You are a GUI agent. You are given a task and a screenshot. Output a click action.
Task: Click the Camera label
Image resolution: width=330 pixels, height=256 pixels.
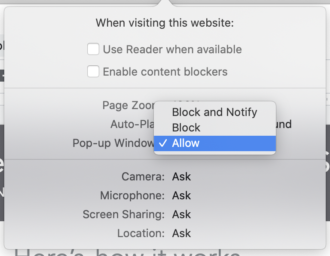[x=143, y=177]
